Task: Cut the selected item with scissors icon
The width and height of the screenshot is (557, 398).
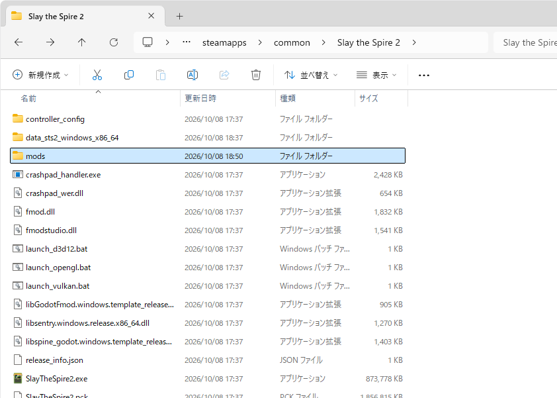Action: click(97, 75)
